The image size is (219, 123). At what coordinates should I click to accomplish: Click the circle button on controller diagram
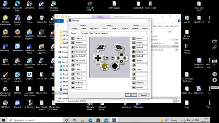[x=125, y=58]
